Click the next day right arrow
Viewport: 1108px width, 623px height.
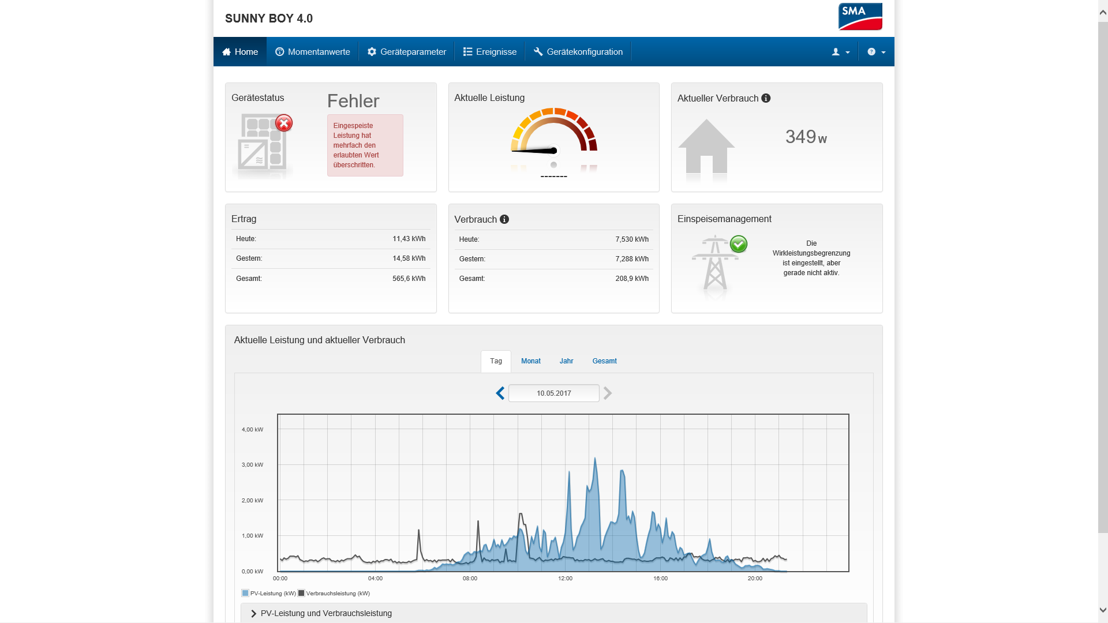[608, 393]
